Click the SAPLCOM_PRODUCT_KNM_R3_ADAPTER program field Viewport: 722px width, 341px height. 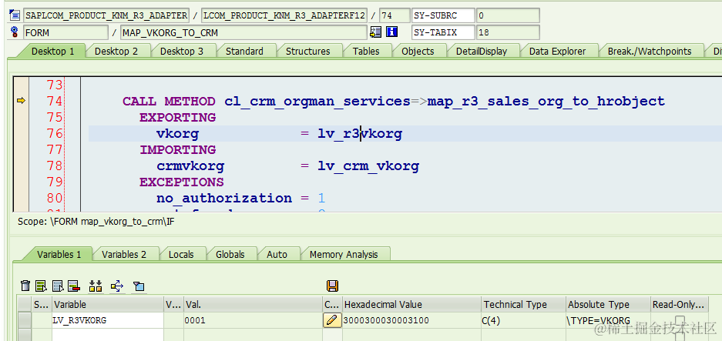pyautogui.click(x=106, y=15)
